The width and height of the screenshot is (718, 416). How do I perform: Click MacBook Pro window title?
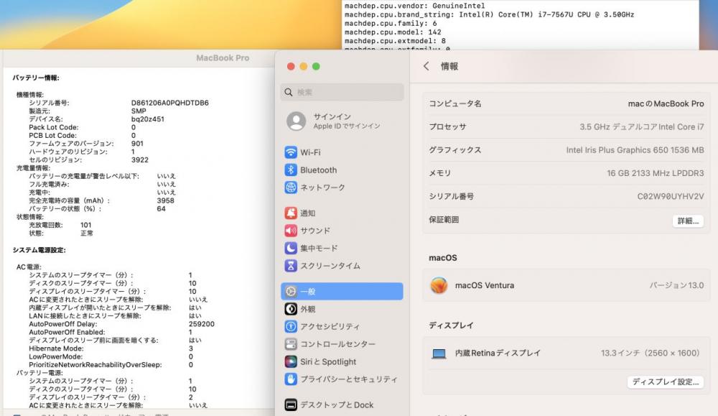click(223, 57)
